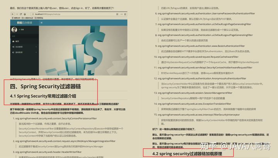Click list item SessionManagementFilter
278x158 pixels.
pos(195,93)
